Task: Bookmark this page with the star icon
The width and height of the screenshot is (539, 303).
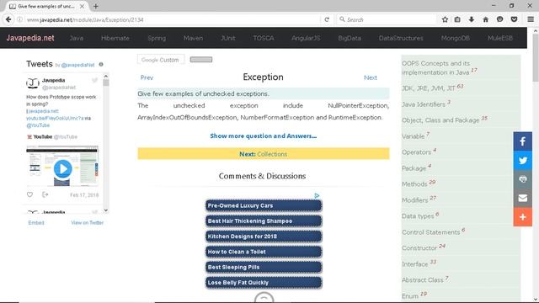Action: pos(445,19)
